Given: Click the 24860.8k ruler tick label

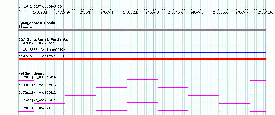Looking at the screenshot, I should point(265,12).
